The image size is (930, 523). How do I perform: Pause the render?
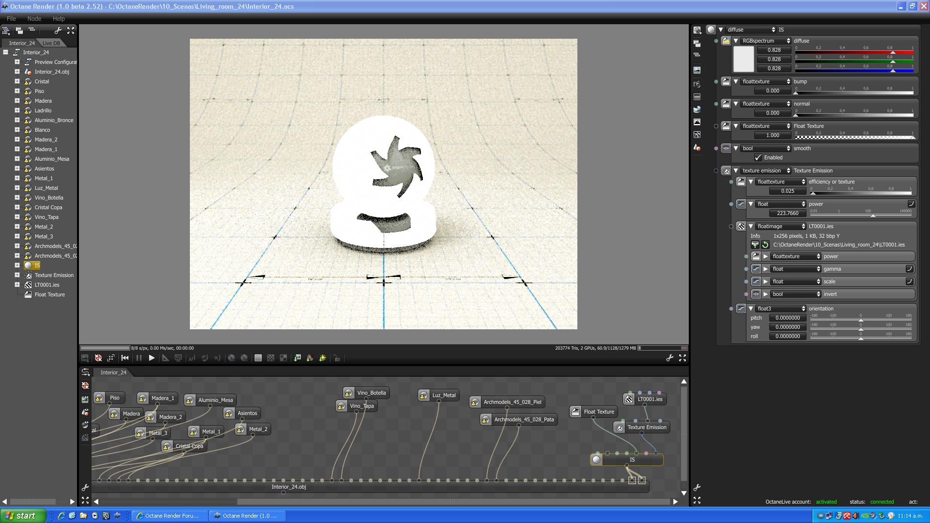click(139, 358)
